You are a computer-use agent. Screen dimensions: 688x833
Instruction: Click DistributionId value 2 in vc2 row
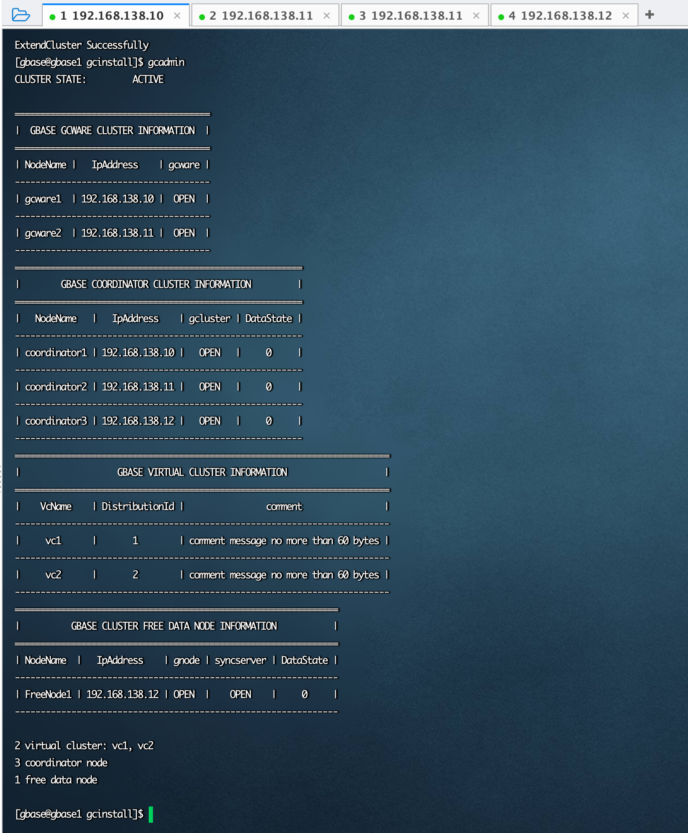[x=135, y=575]
